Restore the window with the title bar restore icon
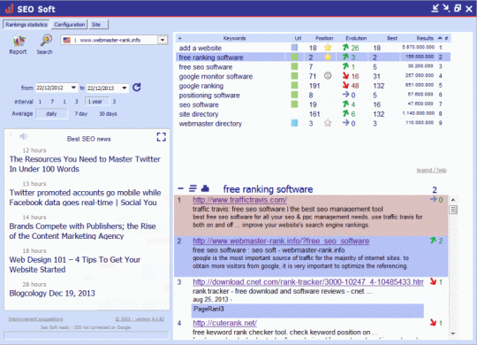Screen dimensions: 477x345 (458, 8)
